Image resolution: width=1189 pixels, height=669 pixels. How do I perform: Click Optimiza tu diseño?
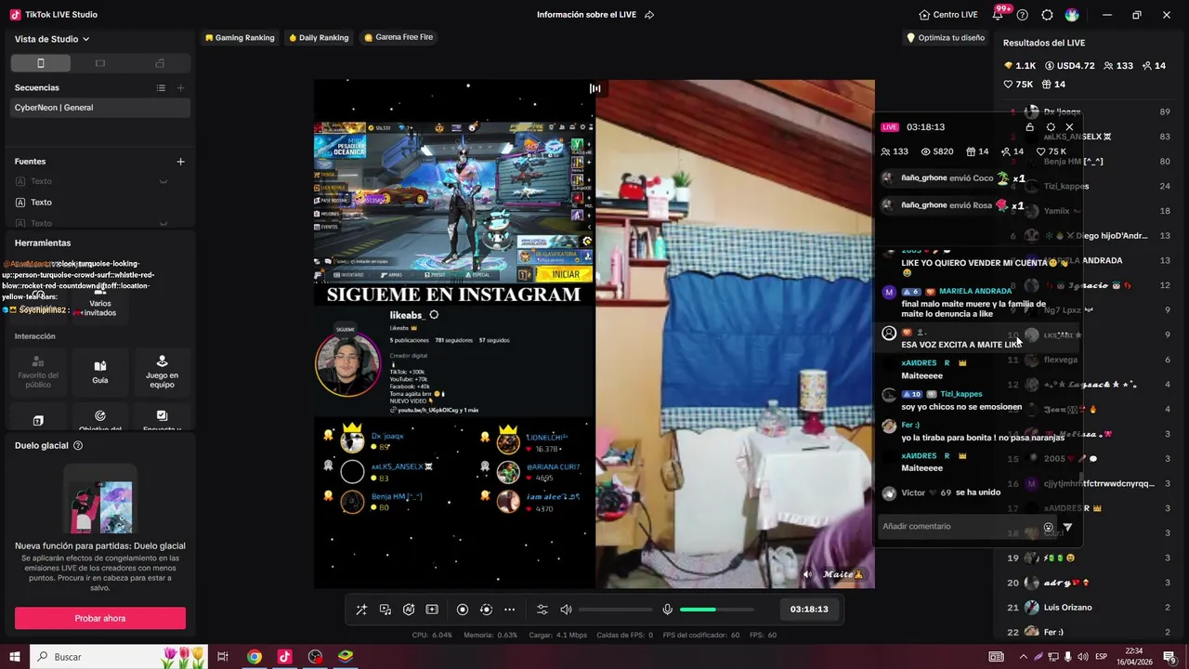click(x=945, y=38)
